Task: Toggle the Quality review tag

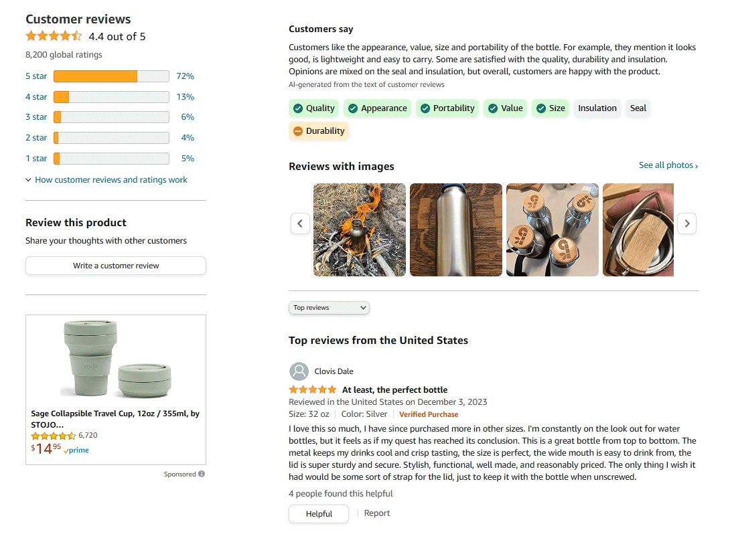Action: (x=313, y=108)
